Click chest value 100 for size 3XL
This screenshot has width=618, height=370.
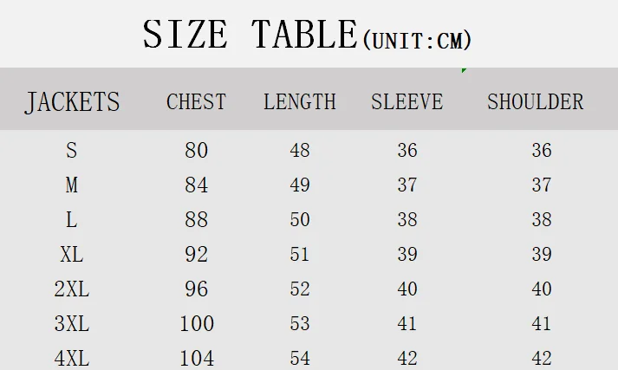pyautogui.click(x=197, y=323)
